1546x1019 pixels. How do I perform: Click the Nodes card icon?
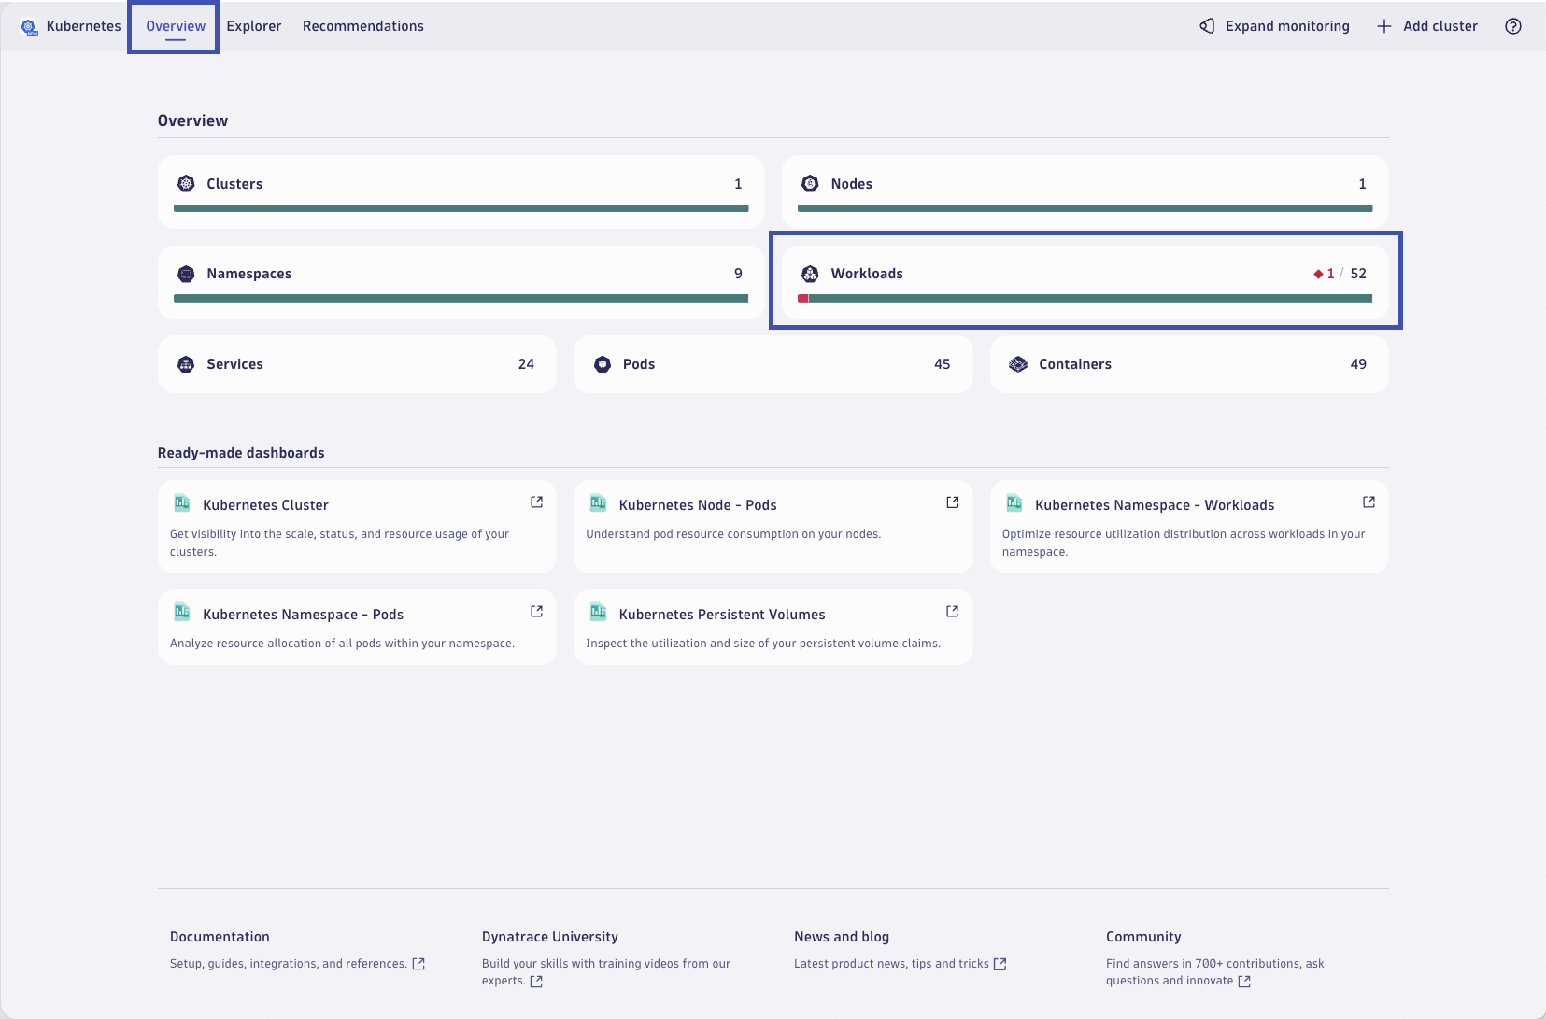pos(810,184)
